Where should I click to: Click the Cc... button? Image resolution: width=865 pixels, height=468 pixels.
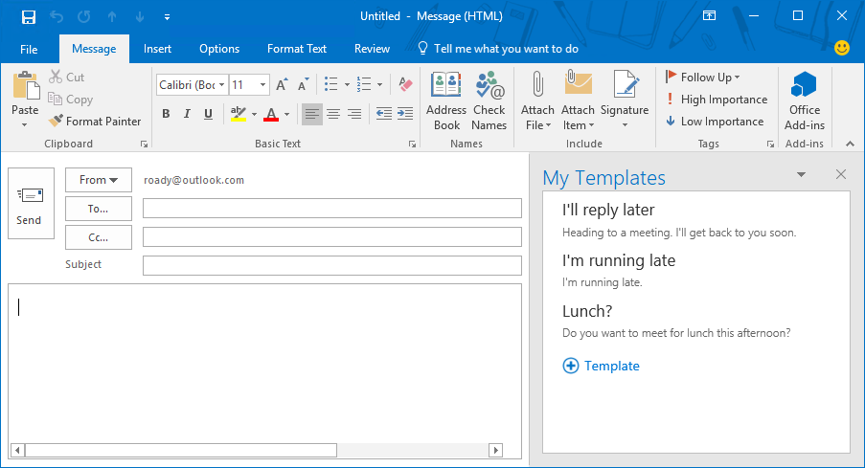click(99, 237)
